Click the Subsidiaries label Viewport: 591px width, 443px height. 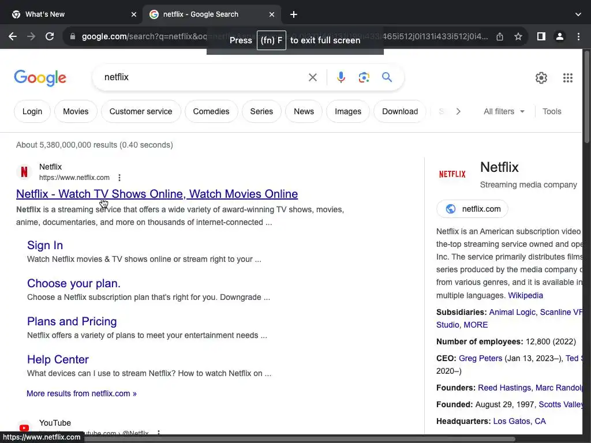tap(461, 312)
